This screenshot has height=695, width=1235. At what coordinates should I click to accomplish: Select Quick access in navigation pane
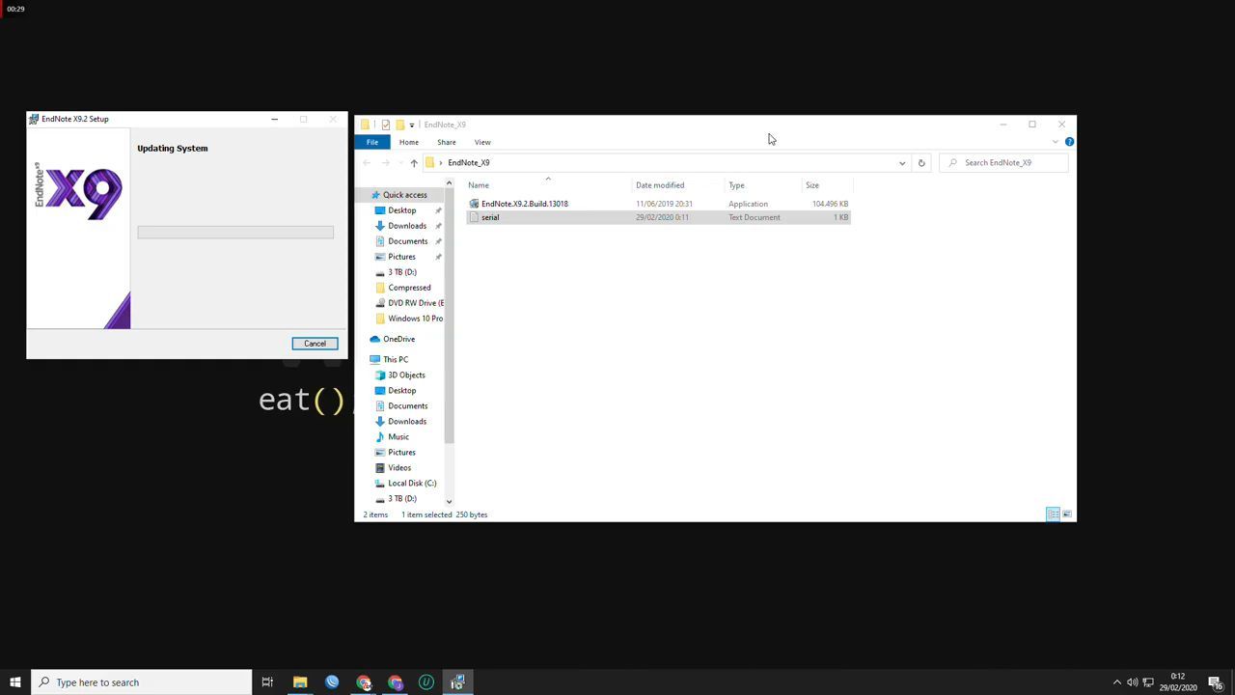[404, 195]
